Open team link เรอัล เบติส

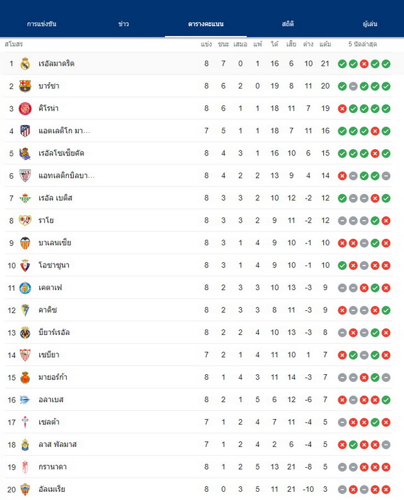56,198
